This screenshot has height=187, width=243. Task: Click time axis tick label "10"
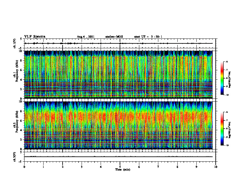tap(216, 167)
